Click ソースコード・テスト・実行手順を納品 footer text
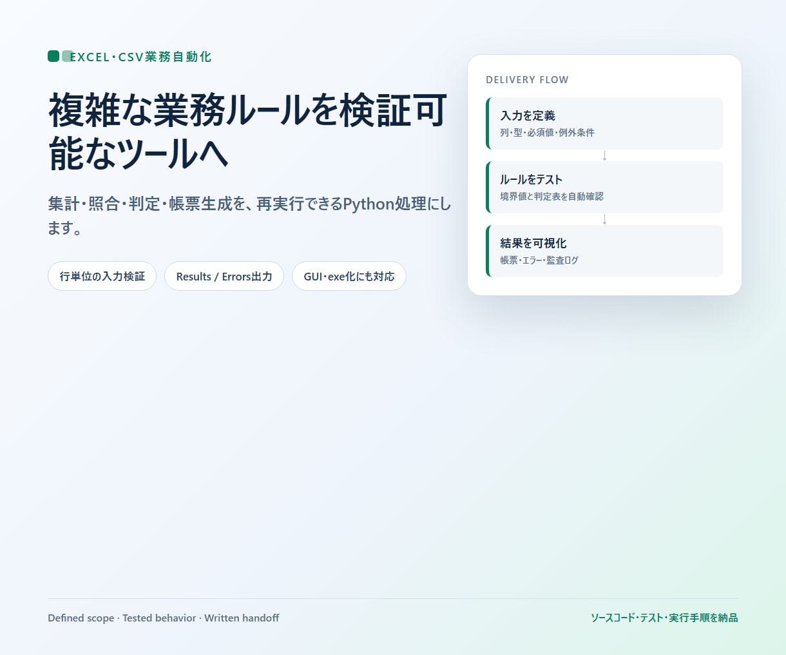The width and height of the screenshot is (786, 655). (x=664, y=618)
